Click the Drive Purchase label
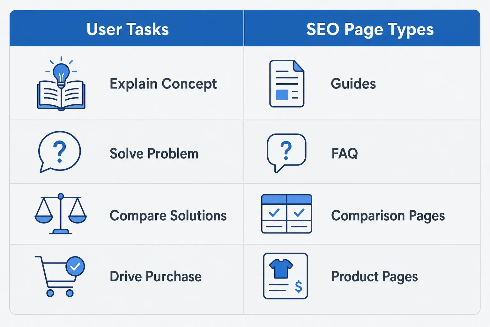This screenshot has height=327, width=490. coord(156,277)
